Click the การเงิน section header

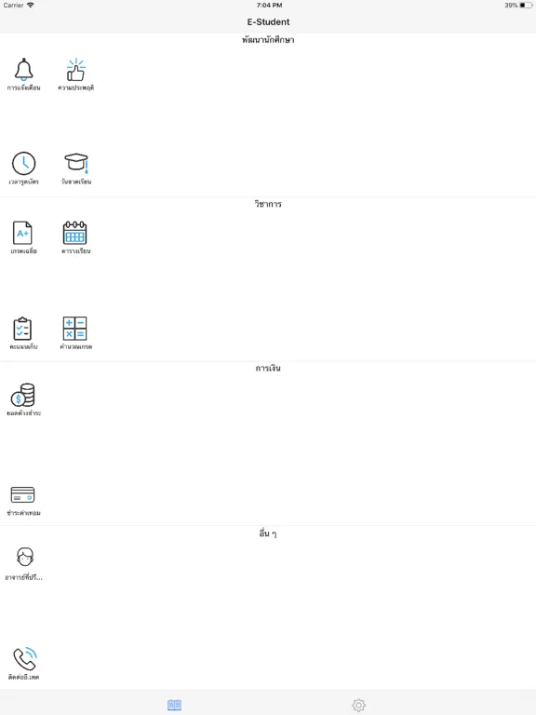(x=268, y=368)
